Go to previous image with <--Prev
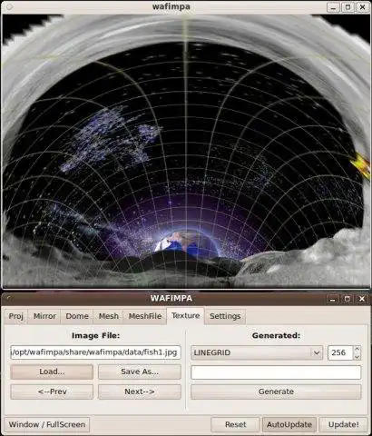The width and height of the screenshot is (372, 436). tap(52, 391)
